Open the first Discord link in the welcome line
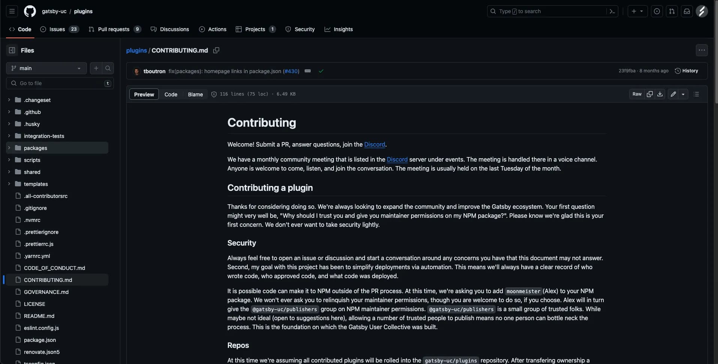Viewport: 718px width, 364px height. (x=374, y=144)
